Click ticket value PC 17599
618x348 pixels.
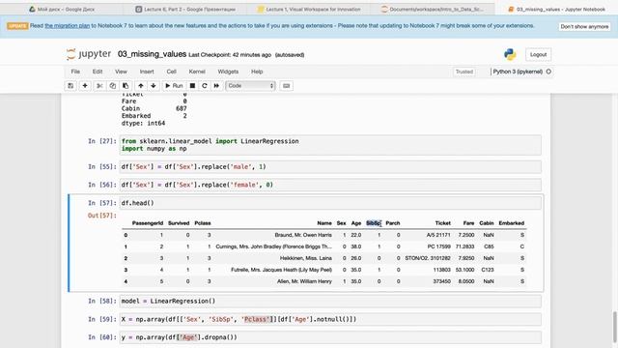(438, 246)
